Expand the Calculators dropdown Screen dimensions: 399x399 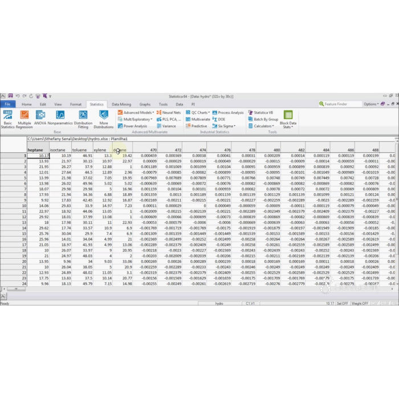tap(261, 126)
